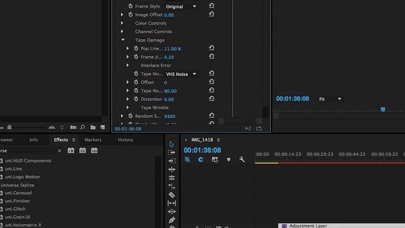Filter by Accelerated Effects icon
405x228 pixels.
[71, 151]
